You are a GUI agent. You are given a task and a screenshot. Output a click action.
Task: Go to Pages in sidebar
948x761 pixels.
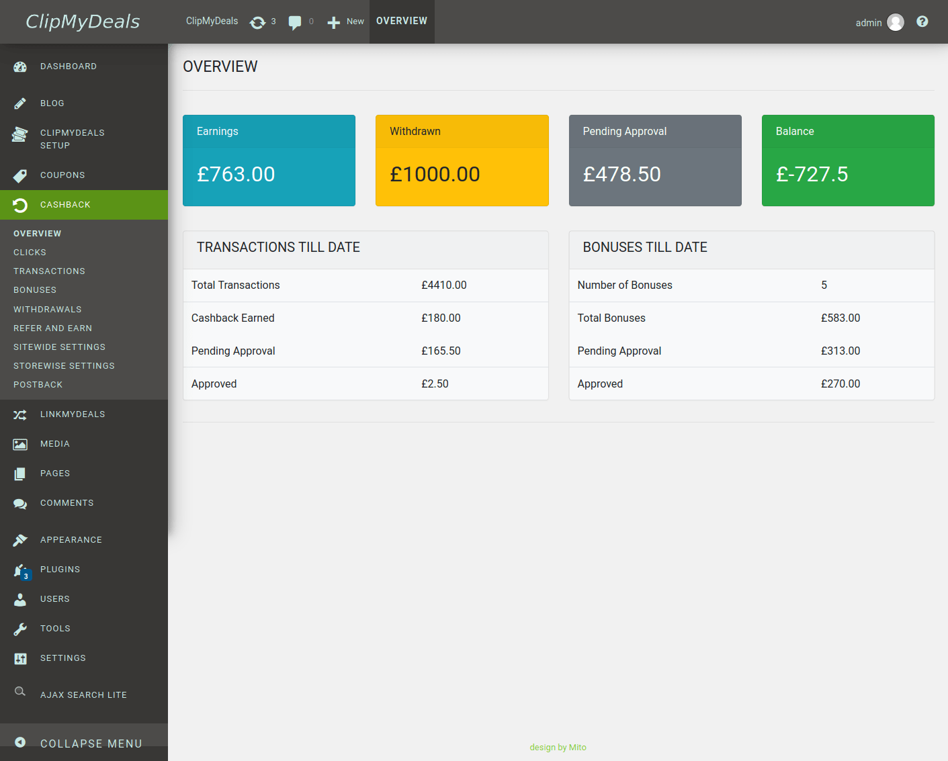tap(84, 474)
